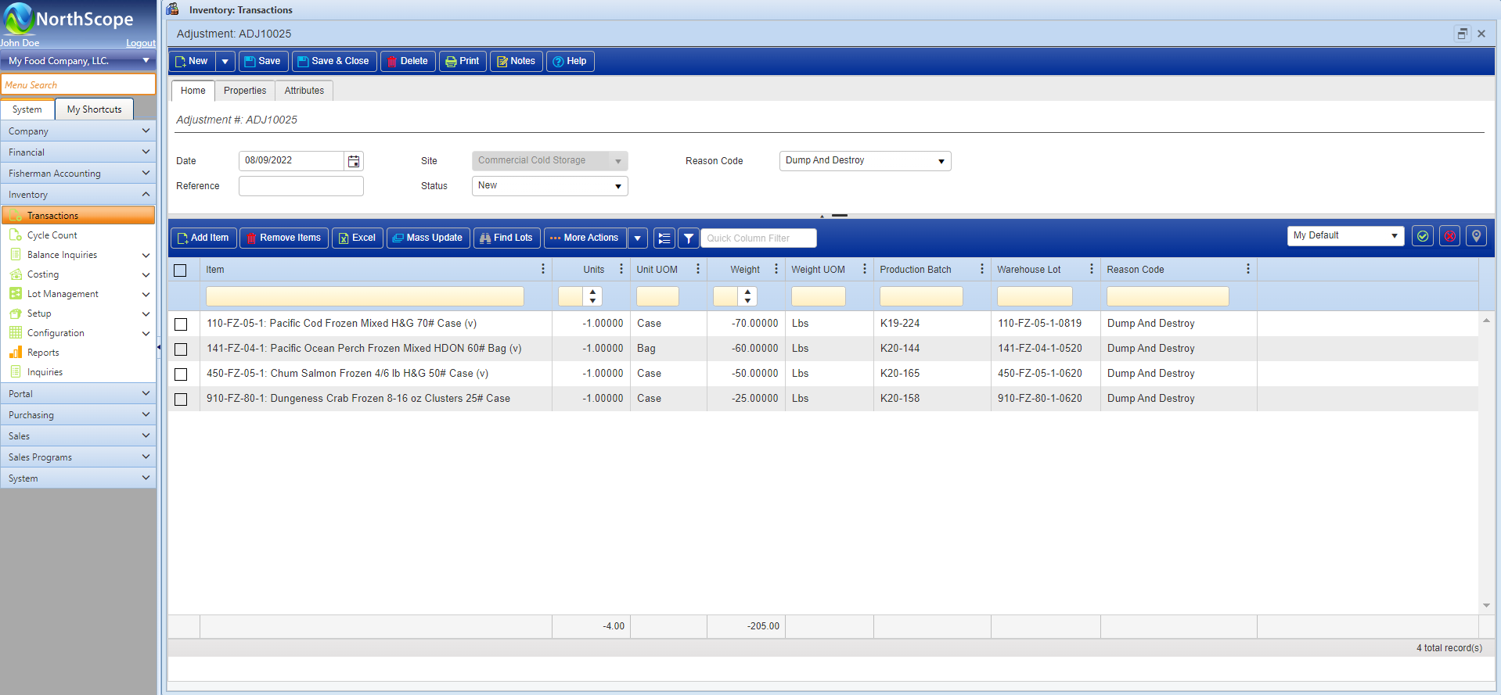The width and height of the screenshot is (1501, 695).
Task: Click the filter funnel icon in grid toolbar
Action: (689, 238)
